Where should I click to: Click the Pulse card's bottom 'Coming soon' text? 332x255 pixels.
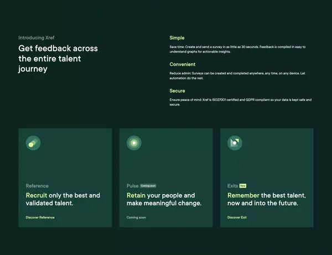click(x=136, y=217)
